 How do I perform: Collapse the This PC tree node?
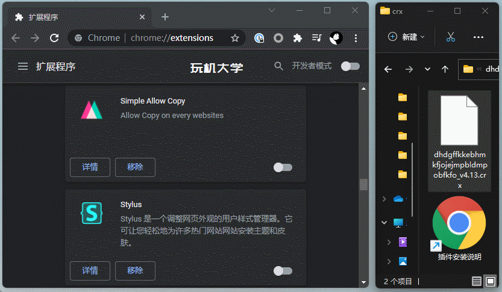point(384,223)
